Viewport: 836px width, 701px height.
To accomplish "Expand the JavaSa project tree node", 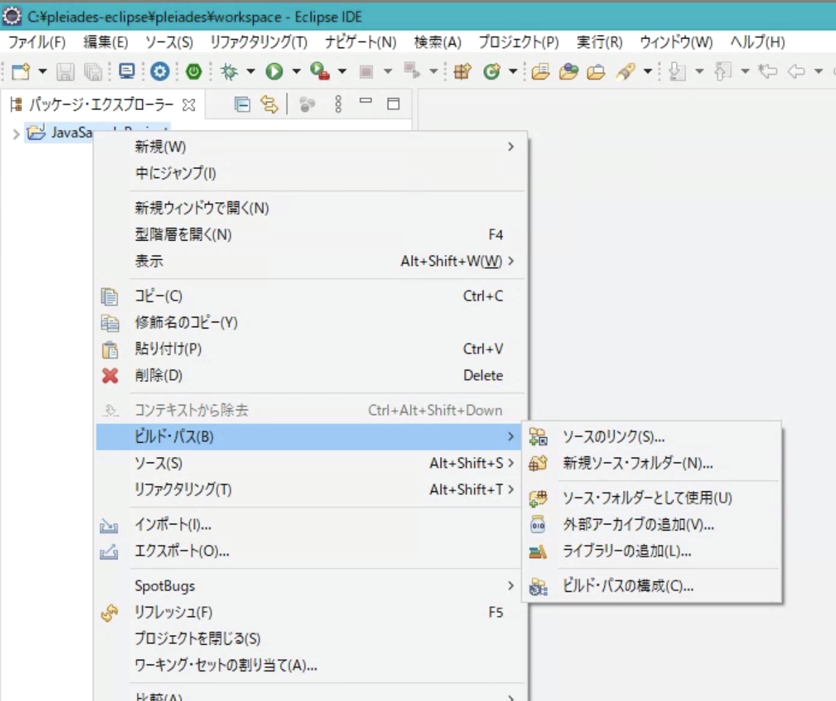I will point(16,133).
